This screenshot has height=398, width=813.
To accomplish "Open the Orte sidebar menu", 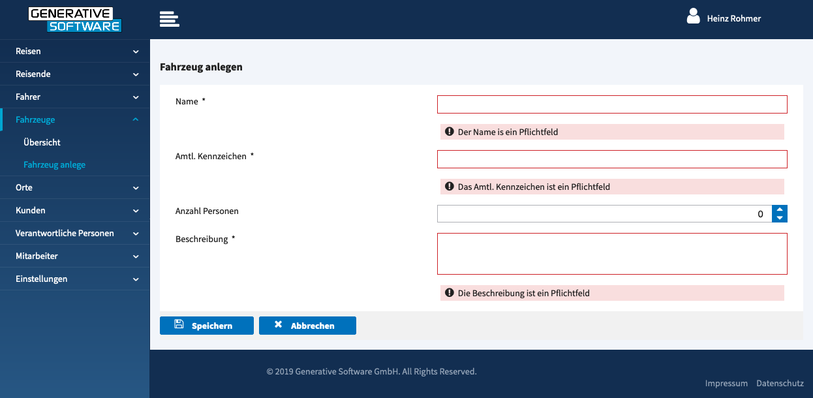I will tap(75, 187).
